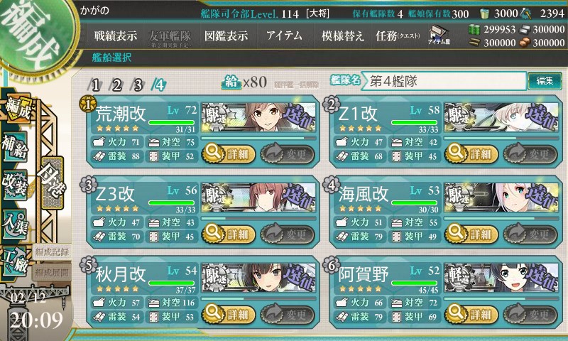Image resolution: width=568 pixels, height=341 pixels.
Task: Open the 戦績表示 menu item
Action: 116,36
